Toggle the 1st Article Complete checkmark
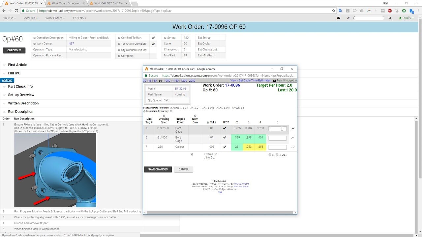The width and height of the screenshot is (422, 237). point(153,44)
